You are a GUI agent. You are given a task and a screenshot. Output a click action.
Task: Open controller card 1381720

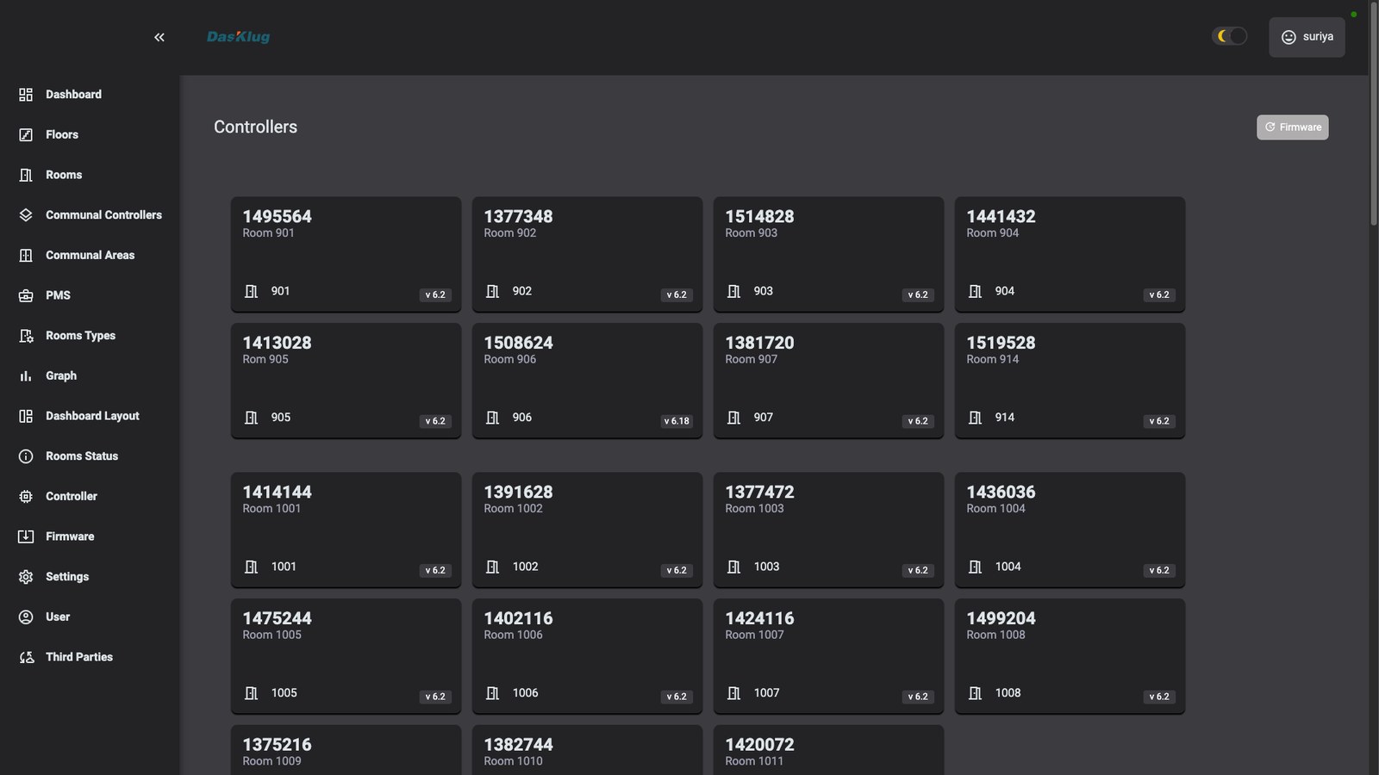point(828,381)
